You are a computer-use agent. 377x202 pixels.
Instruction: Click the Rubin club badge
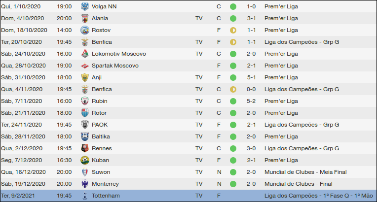tap(85, 101)
